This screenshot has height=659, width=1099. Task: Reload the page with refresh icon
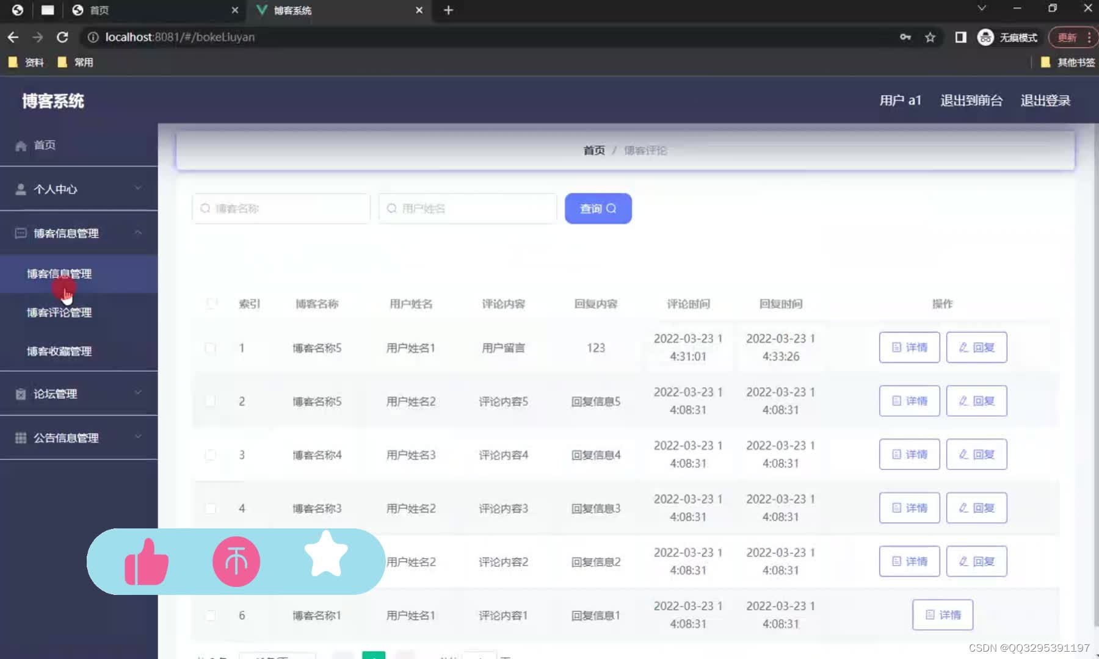coord(62,37)
